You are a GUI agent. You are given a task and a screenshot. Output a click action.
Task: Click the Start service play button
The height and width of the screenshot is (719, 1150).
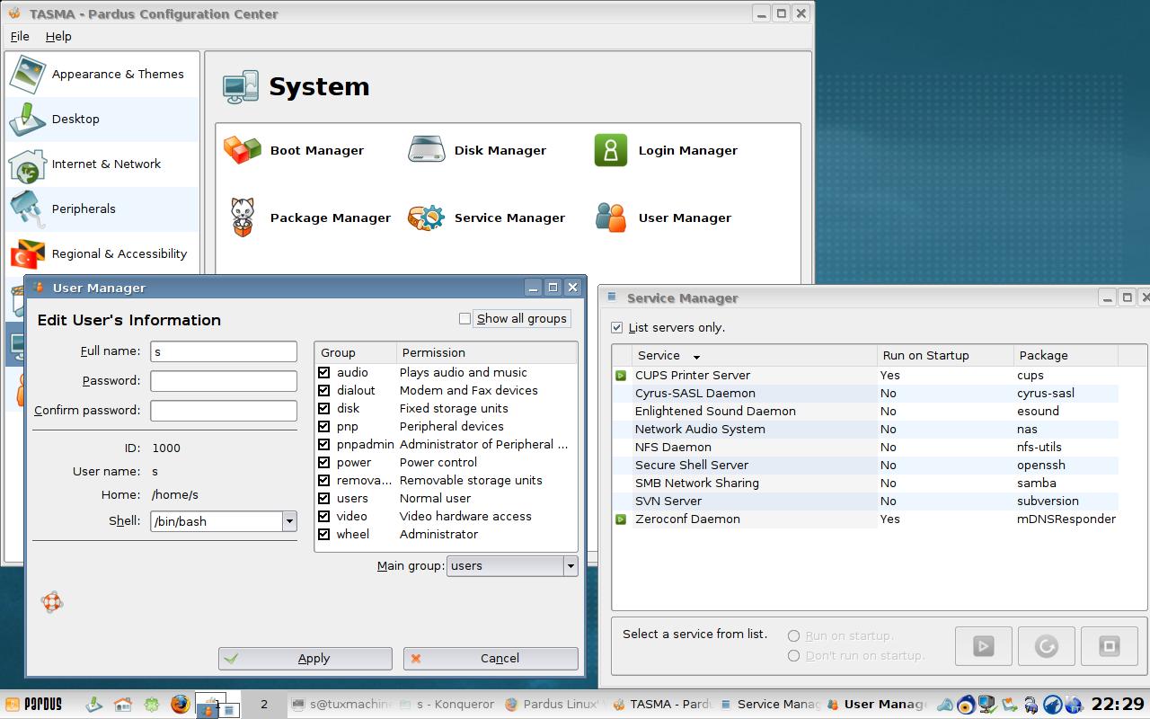pos(983,645)
